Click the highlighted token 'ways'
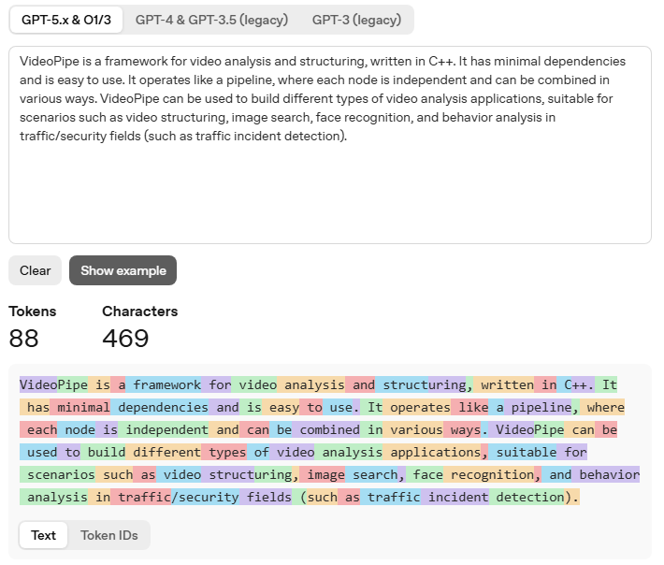Viewport: 664px width, 565px height. pos(462,429)
